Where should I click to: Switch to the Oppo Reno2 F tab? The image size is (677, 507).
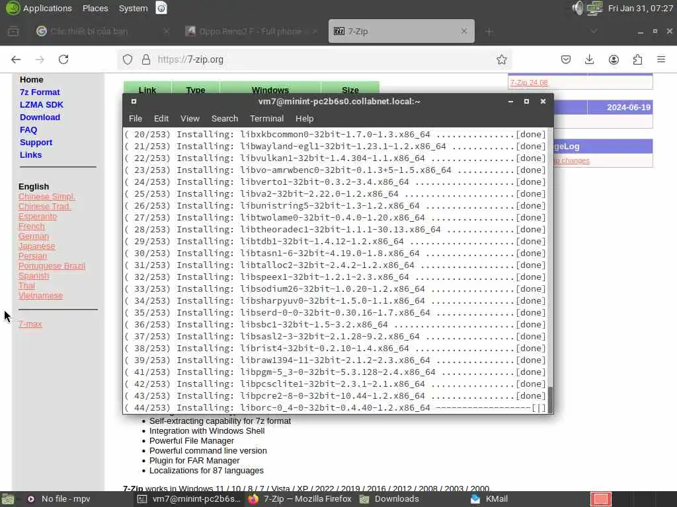coord(251,31)
